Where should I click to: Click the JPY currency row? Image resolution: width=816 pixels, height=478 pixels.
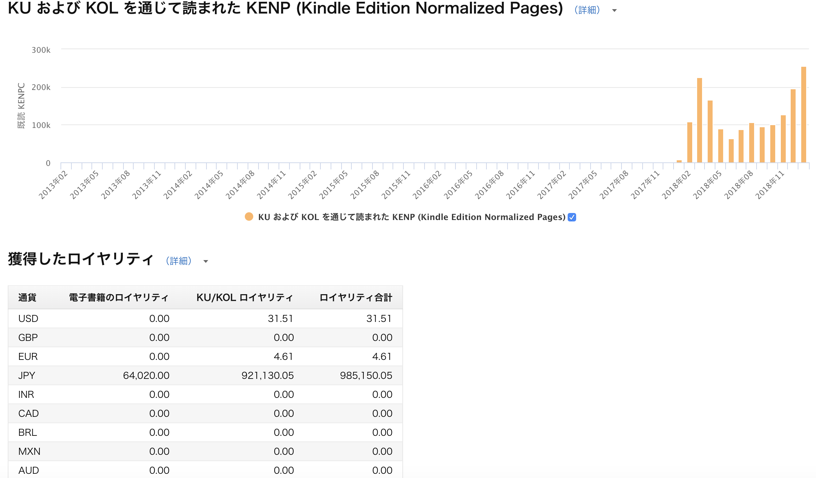pos(205,375)
